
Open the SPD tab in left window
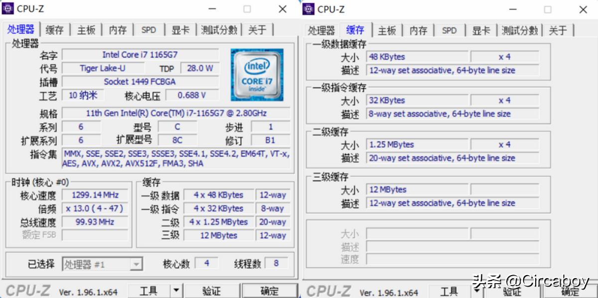click(149, 29)
